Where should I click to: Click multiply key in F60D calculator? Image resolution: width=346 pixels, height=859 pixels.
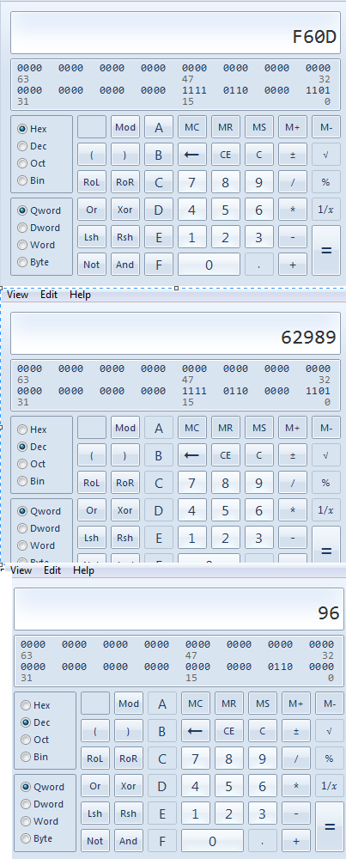293,210
